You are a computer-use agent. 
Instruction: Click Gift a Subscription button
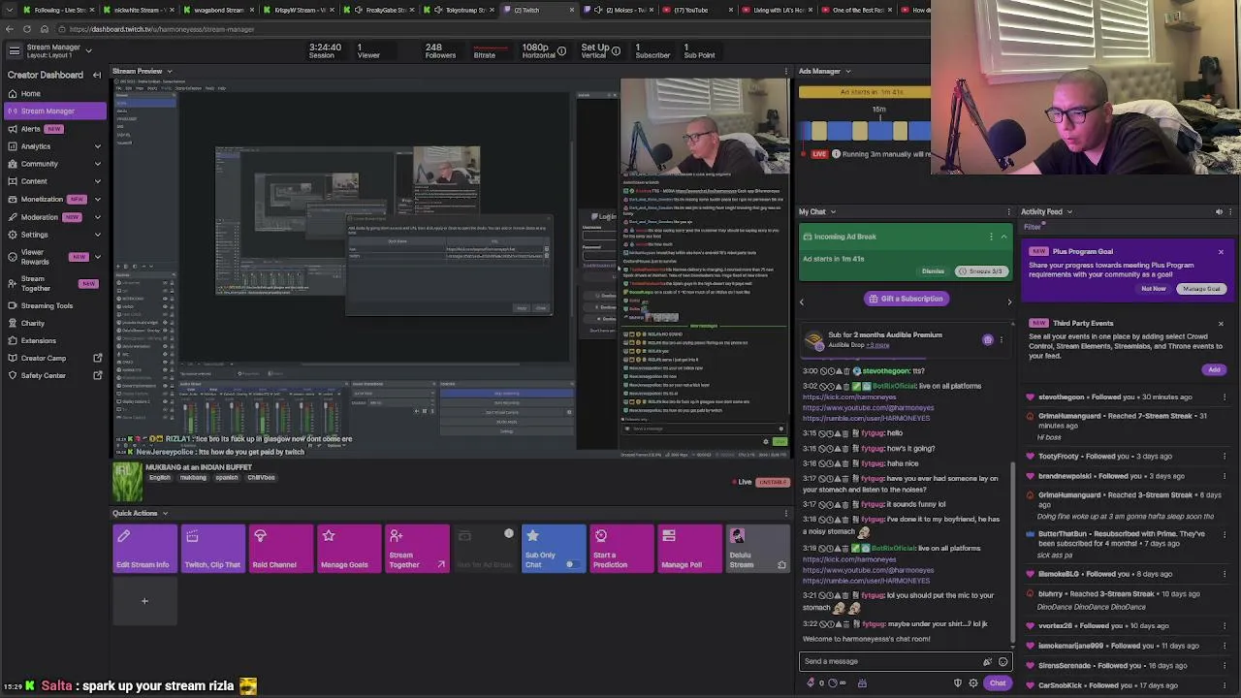(906, 299)
